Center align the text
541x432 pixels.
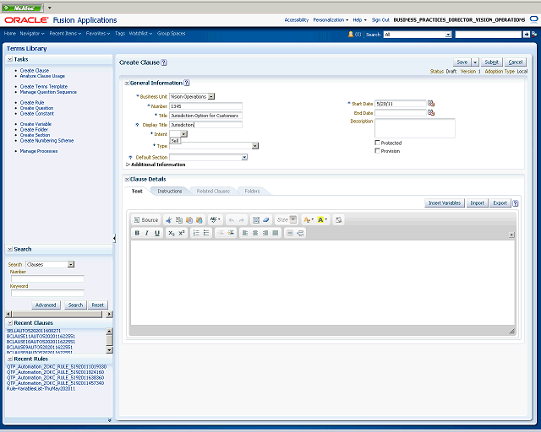[x=255, y=233]
